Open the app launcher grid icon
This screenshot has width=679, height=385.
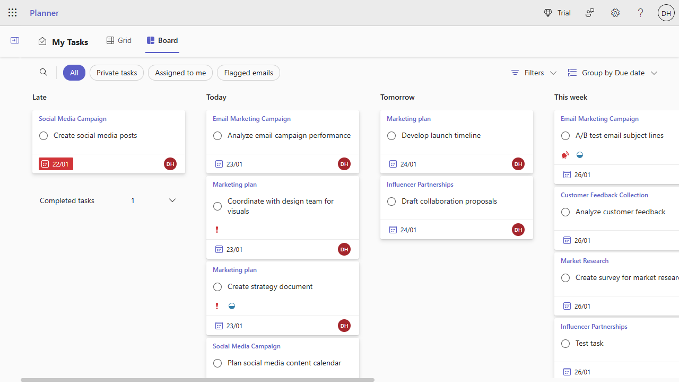coord(13,13)
